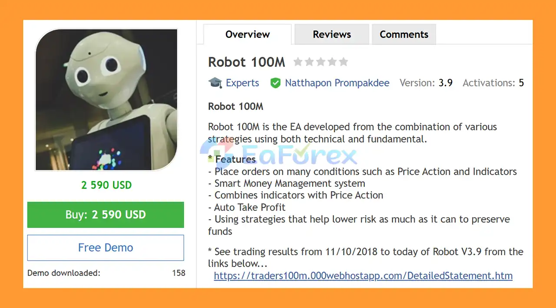Select the fifth rating star
The height and width of the screenshot is (308, 556).
(x=343, y=62)
